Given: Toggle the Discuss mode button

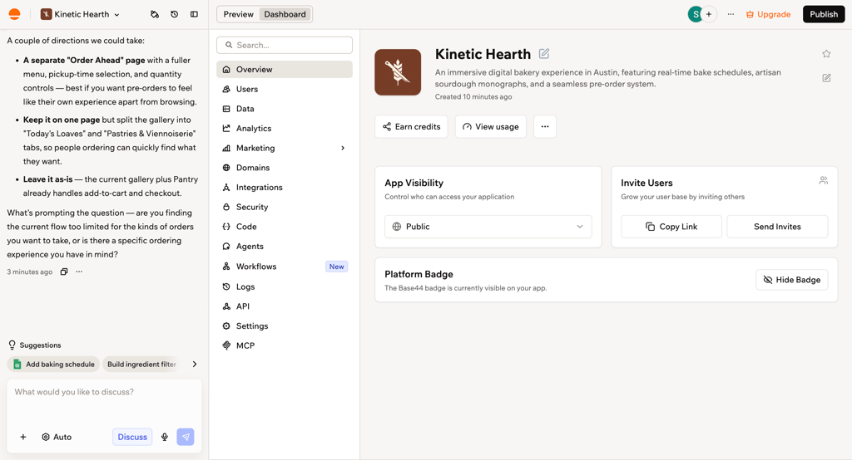Looking at the screenshot, I should pos(132,437).
